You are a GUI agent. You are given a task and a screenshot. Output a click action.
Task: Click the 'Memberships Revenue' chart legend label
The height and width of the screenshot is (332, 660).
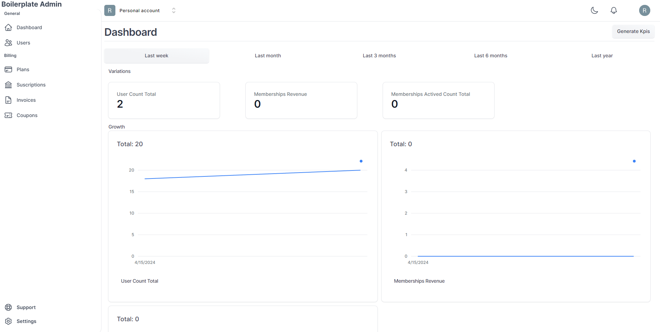point(419,281)
